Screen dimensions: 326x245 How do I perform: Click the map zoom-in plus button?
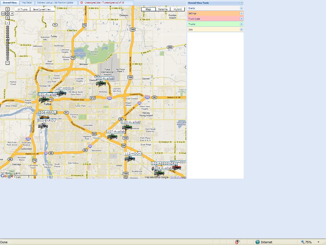coord(7,23)
